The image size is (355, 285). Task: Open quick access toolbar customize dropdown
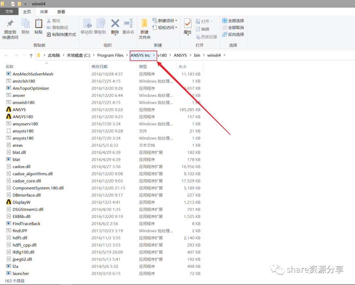(25, 4)
